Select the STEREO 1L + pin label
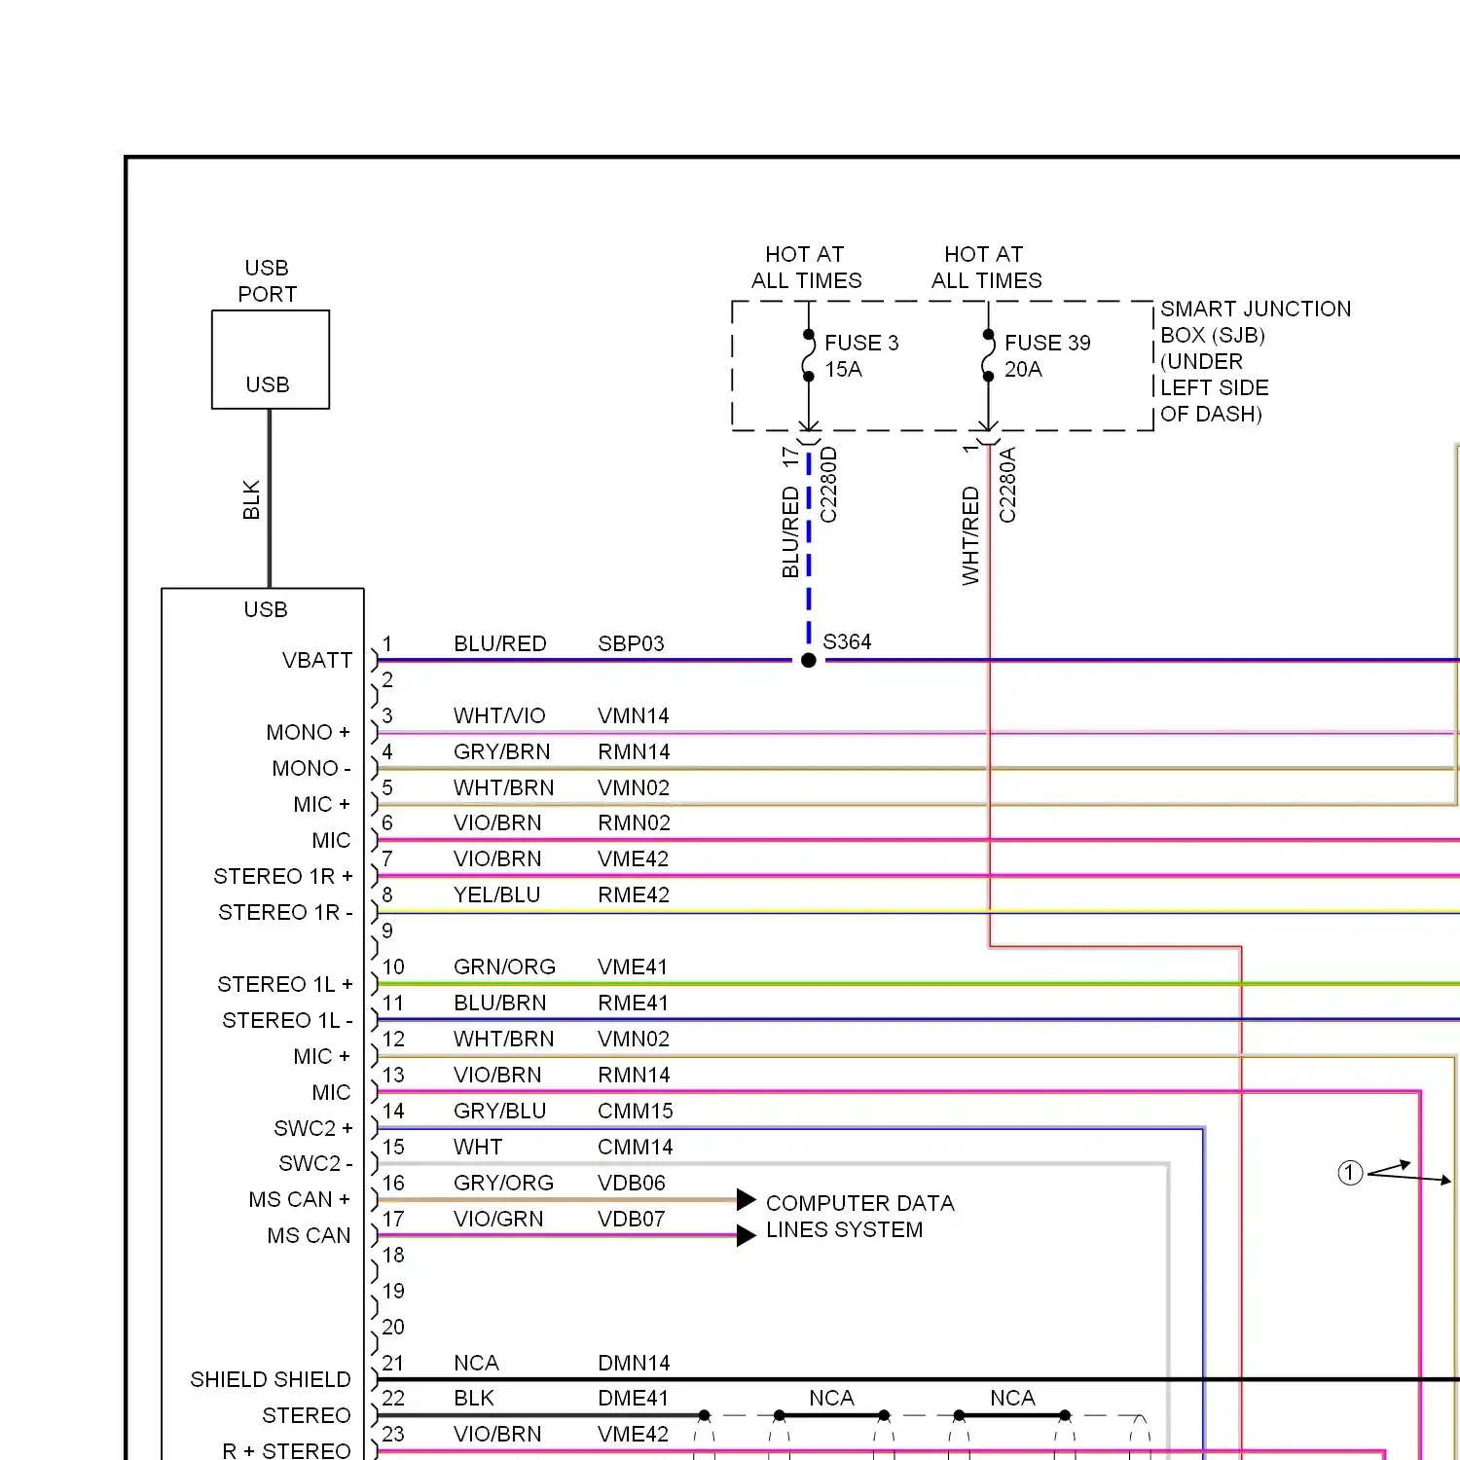This screenshot has height=1460, width=1460. click(285, 985)
